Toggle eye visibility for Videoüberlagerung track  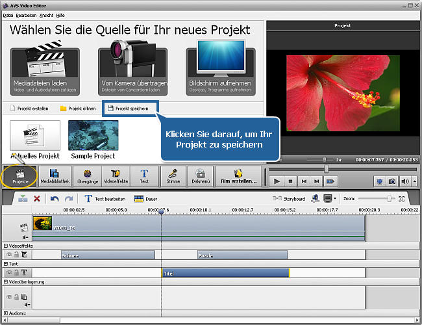[x=10, y=296]
